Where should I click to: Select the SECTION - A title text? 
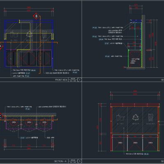pyautogui.click(x=60, y=161)
